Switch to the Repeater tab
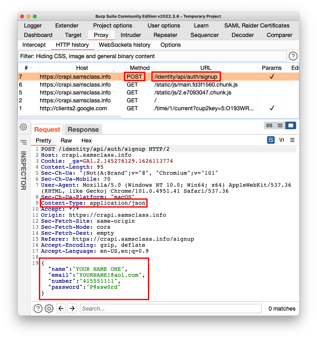Image resolution: width=317 pixels, height=339 pixels. point(165,35)
